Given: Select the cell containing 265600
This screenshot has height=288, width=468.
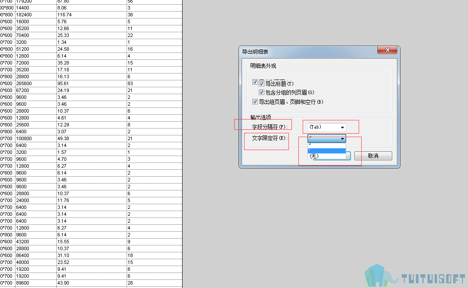Looking at the screenshot, I should point(36,83).
